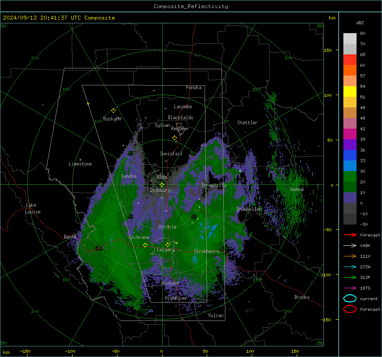
Task: Click the yellow diamond marker near RockyMH
Action: click(x=113, y=111)
